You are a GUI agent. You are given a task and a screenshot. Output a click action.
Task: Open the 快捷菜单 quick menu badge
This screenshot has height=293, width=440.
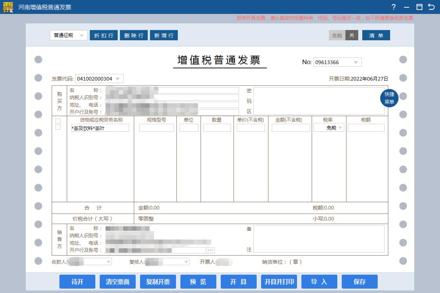(389, 98)
